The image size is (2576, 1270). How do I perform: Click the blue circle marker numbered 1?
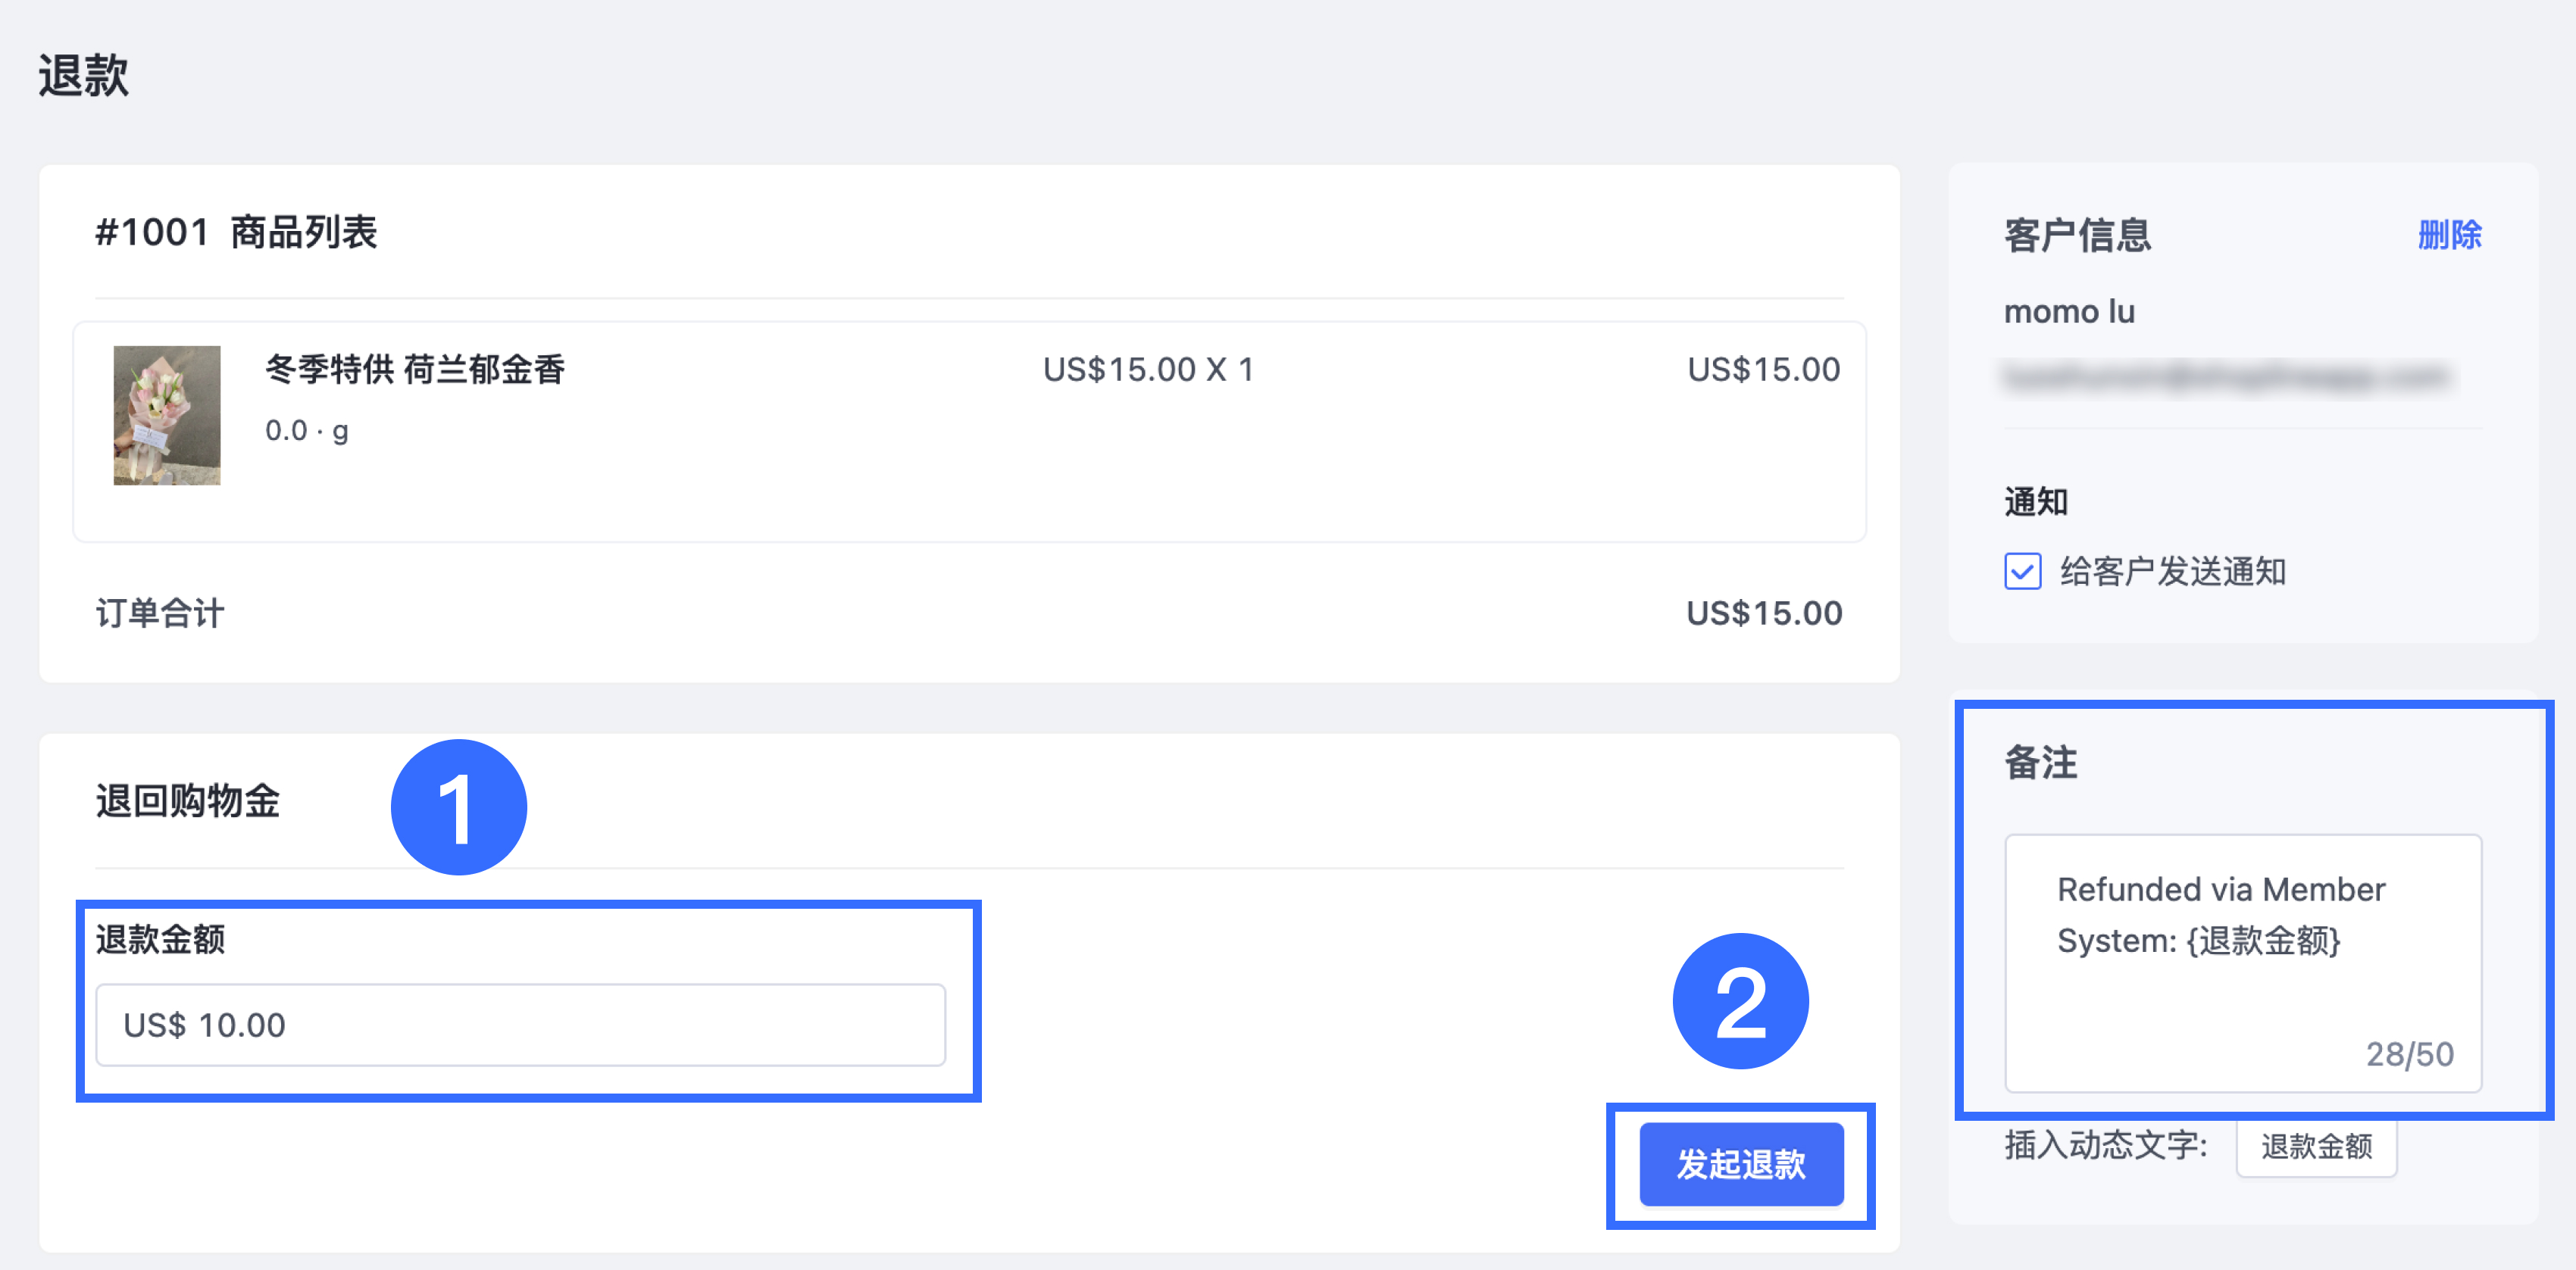458,807
